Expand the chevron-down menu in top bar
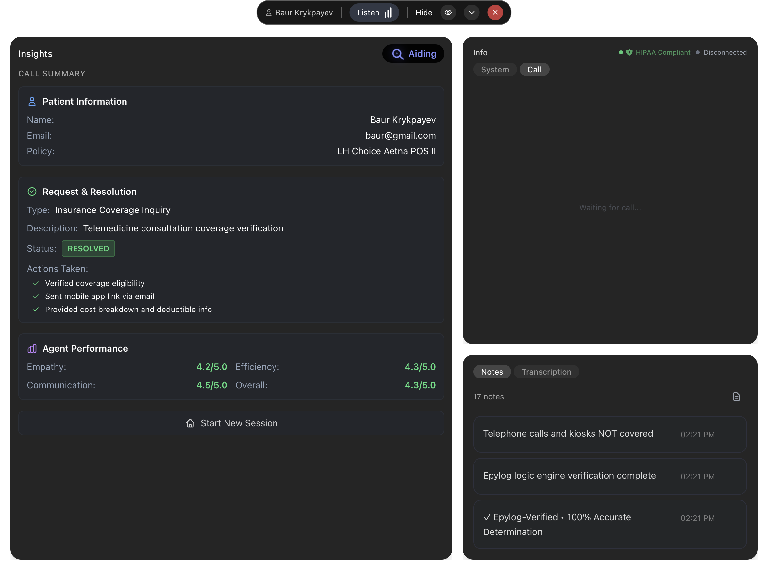 click(471, 12)
